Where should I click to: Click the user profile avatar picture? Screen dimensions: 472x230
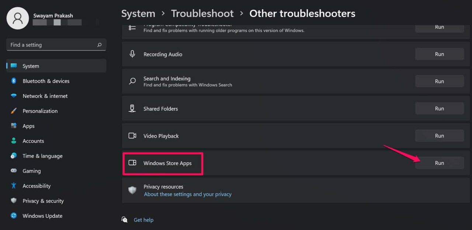pos(18,18)
